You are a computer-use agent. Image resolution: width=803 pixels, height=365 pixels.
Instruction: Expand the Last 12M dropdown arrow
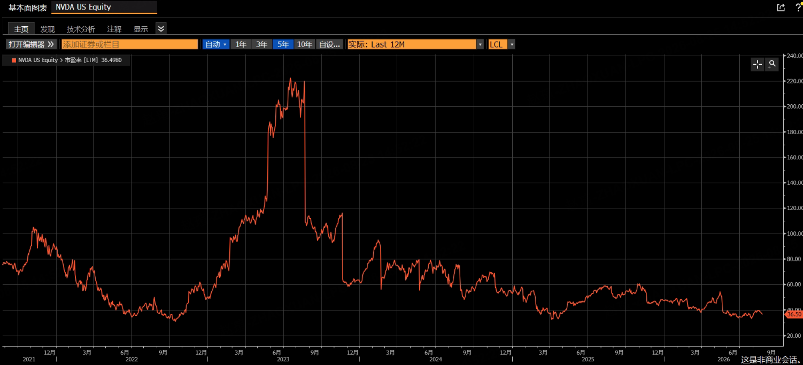click(480, 44)
